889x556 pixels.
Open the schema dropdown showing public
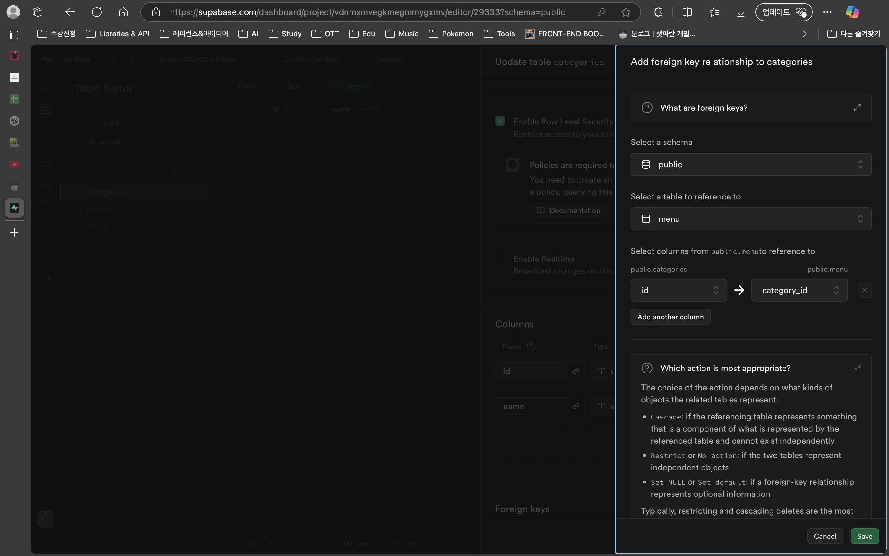751,164
